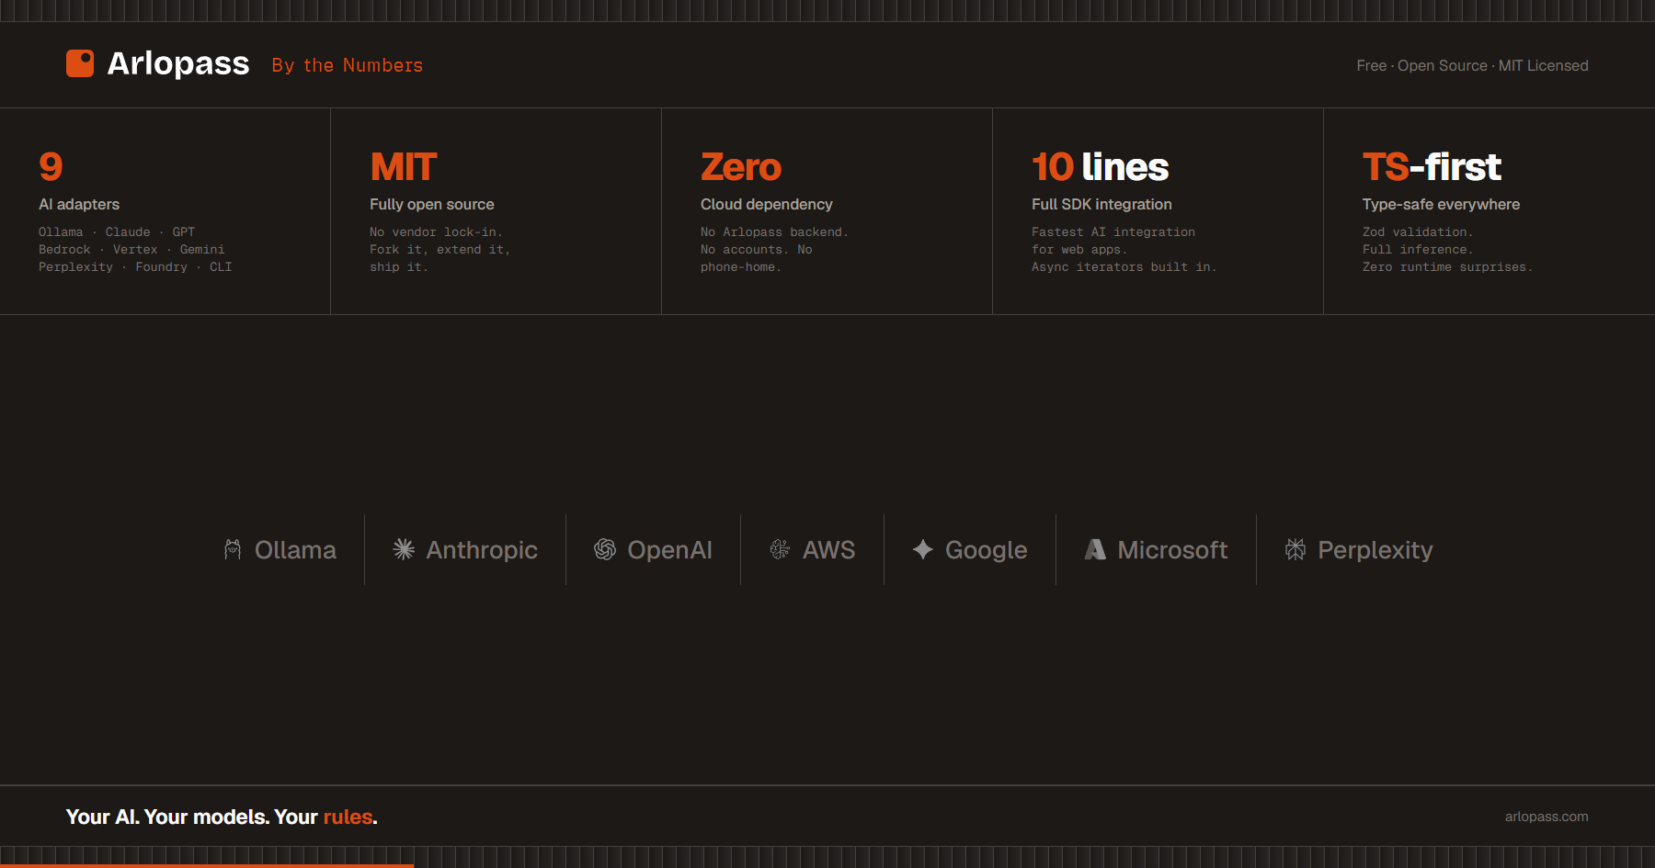Click the orange Arlopass logo icon
Screen dimensions: 1655x868
click(x=80, y=63)
